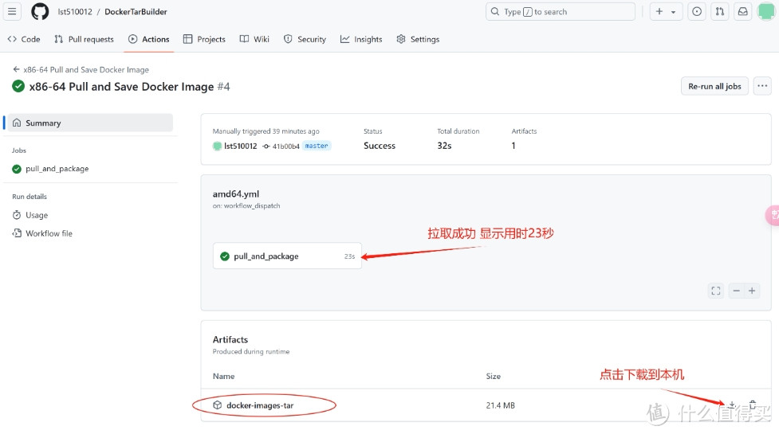Click the pink floating widget at right edge
Viewport: 779px width, 434px height.
pyautogui.click(x=773, y=215)
